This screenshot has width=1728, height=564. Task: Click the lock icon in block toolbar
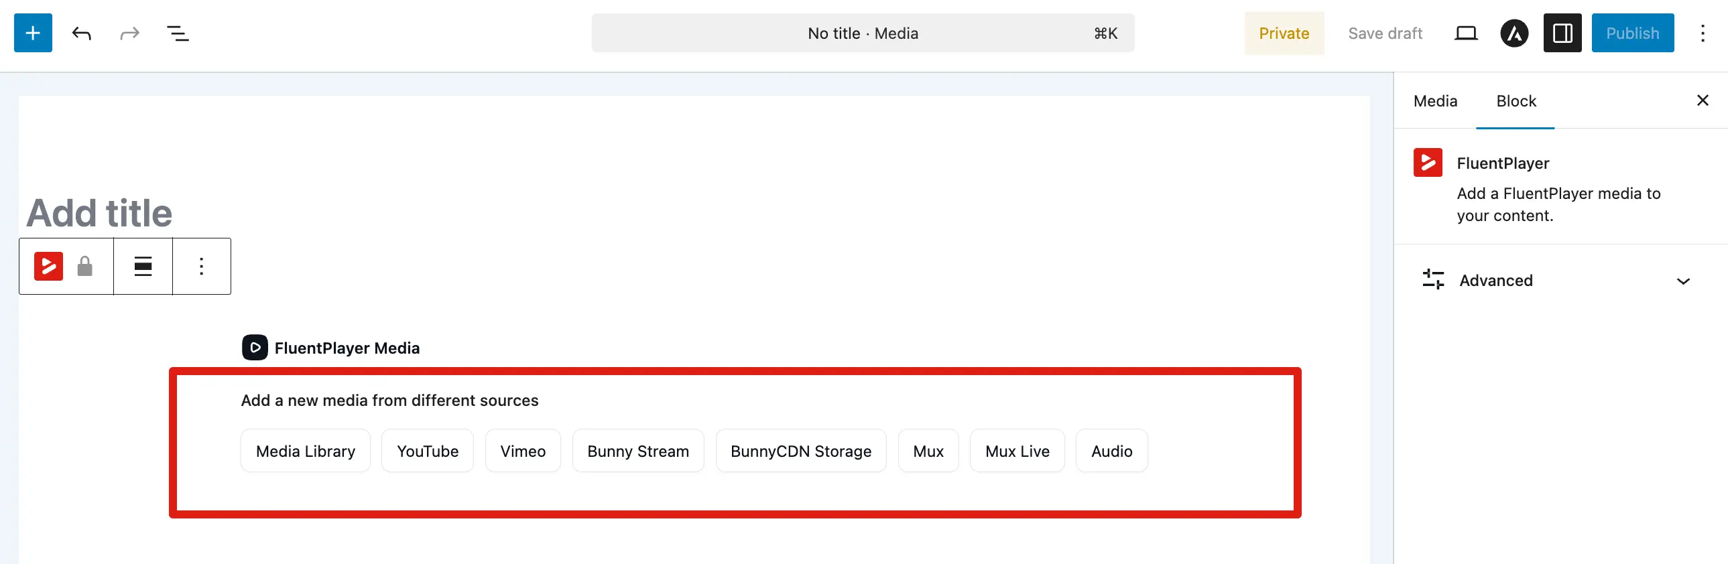coord(84,266)
